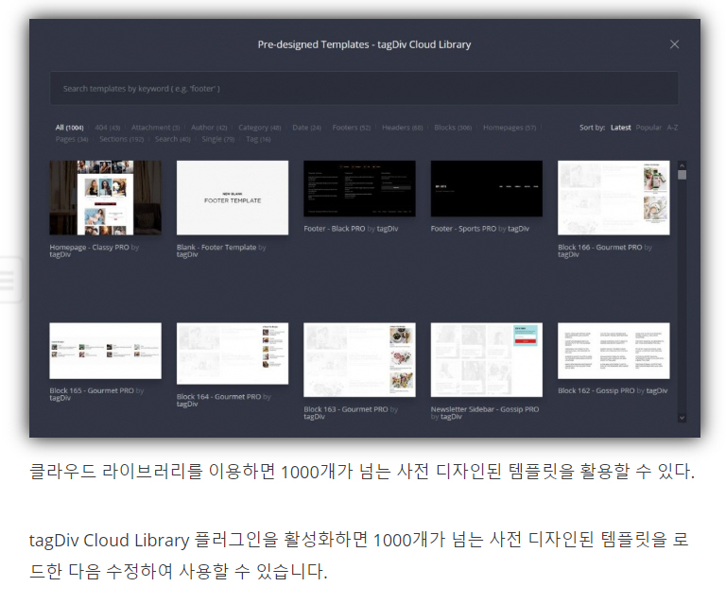Click 'Footer - Black PRO by tagDiv' caption
This screenshot has height=604, width=726.
coord(351,229)
